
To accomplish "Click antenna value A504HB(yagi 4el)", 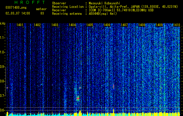I will pyautogui.click(x=103, y=14).
